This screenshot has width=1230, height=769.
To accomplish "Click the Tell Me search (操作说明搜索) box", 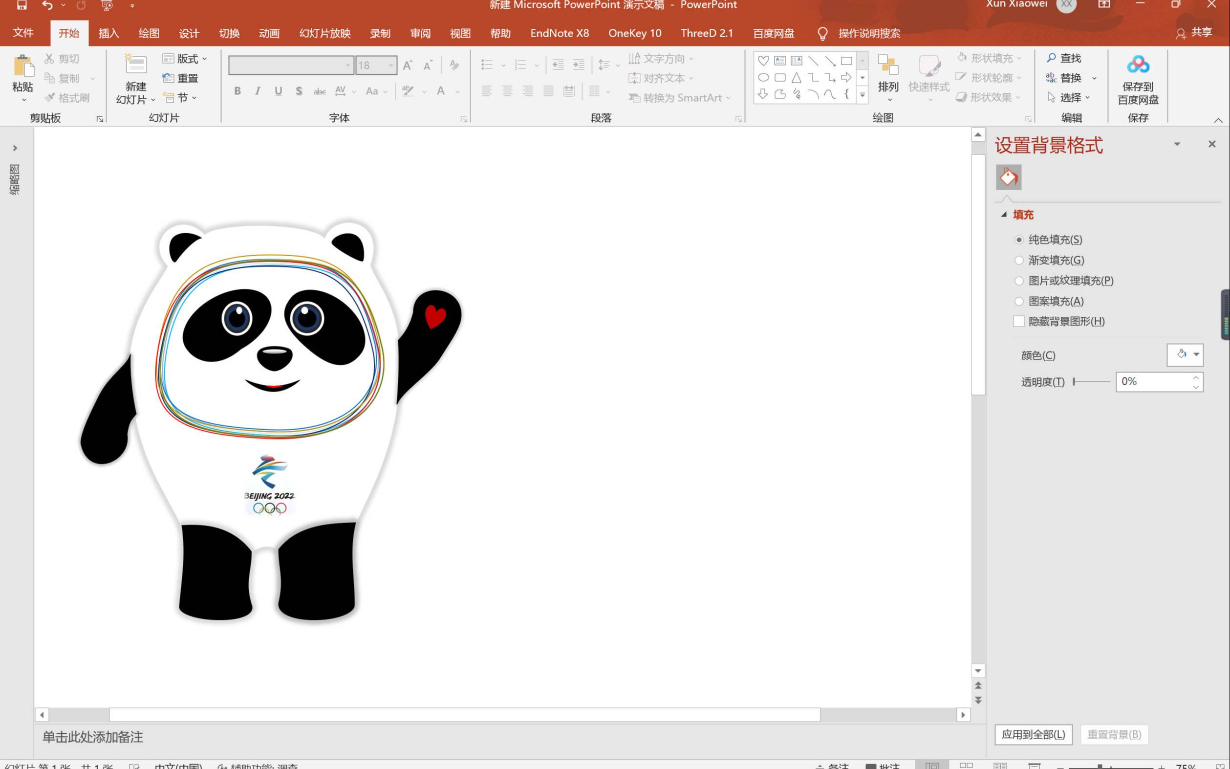I will click(860, 33).
